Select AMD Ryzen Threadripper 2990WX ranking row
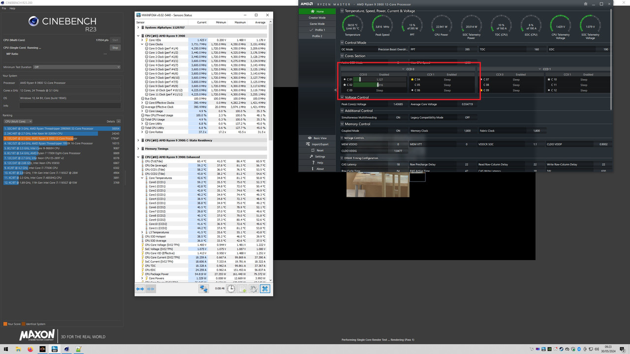Viewport: 630px width, 354px height. pyautogui.click(x=62, y=128)
